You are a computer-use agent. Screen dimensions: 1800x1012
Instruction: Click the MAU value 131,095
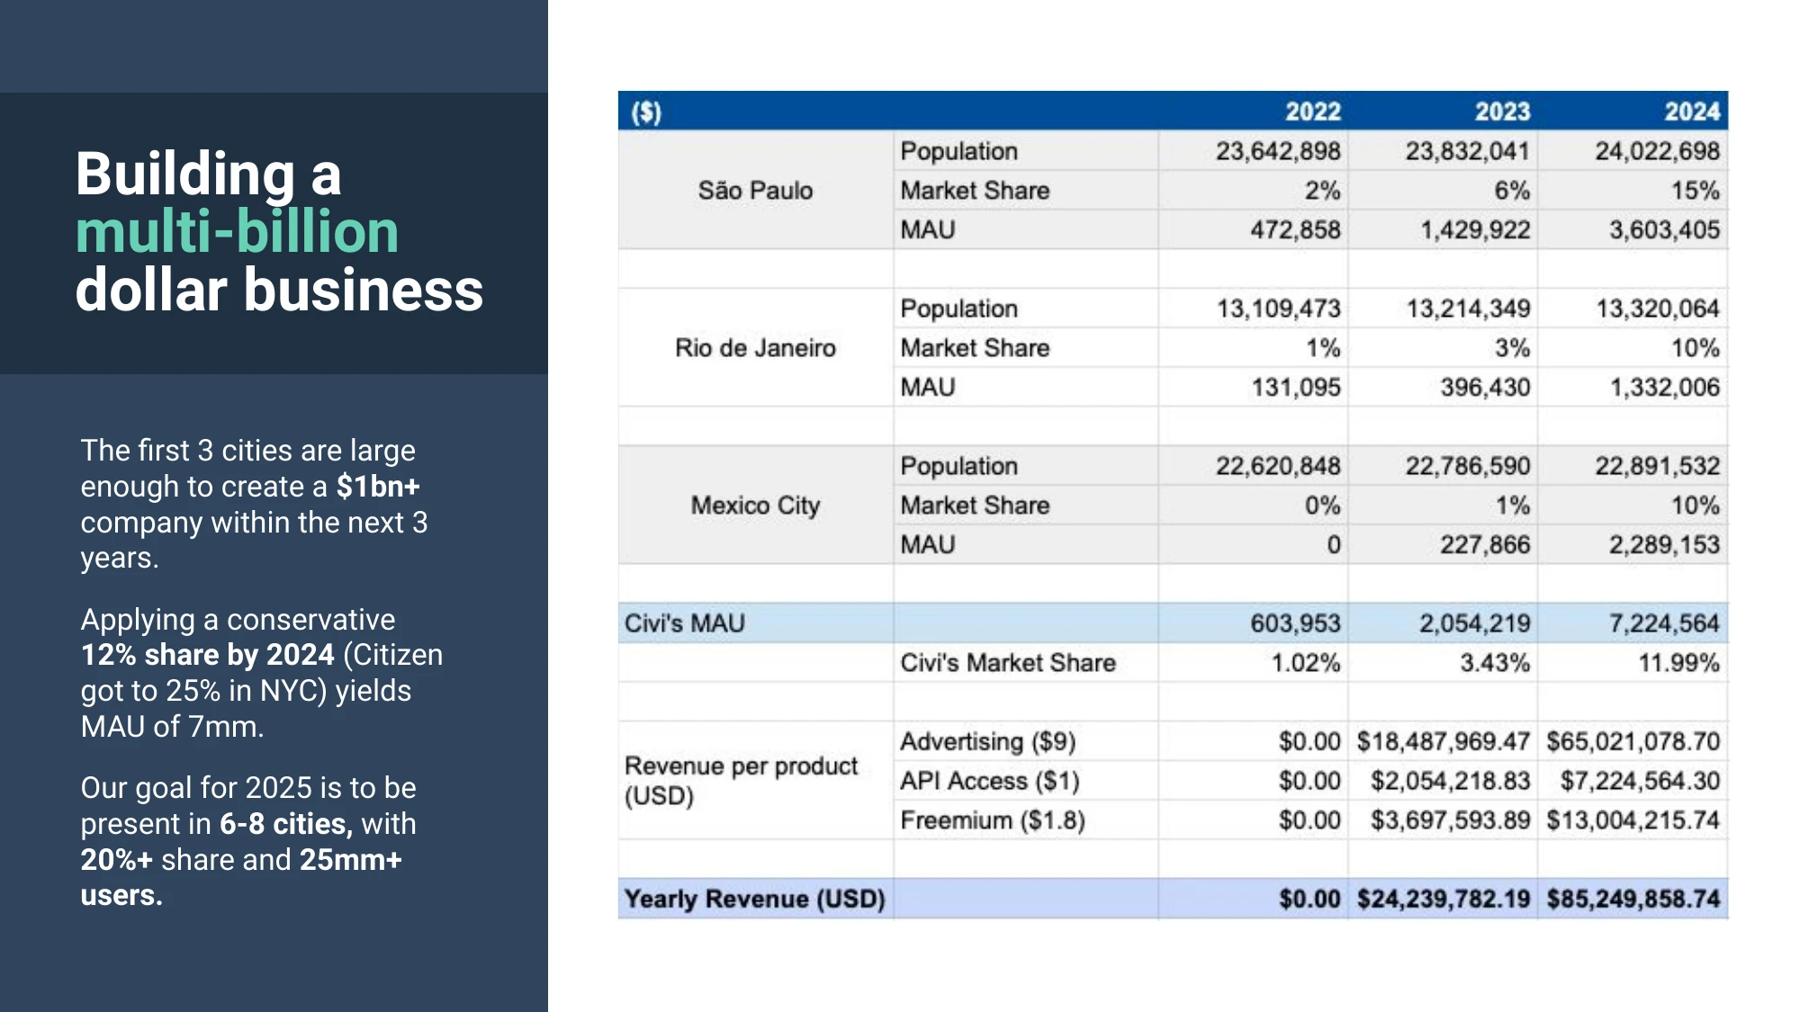pyautogui.click(x=1296, y=388)
